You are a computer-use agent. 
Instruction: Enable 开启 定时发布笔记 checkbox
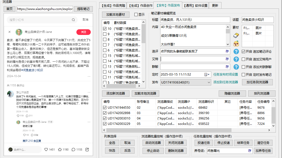click(x=243, y=75)
